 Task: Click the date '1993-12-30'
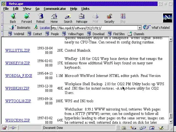pyautogui.click(x=45, y=86)
